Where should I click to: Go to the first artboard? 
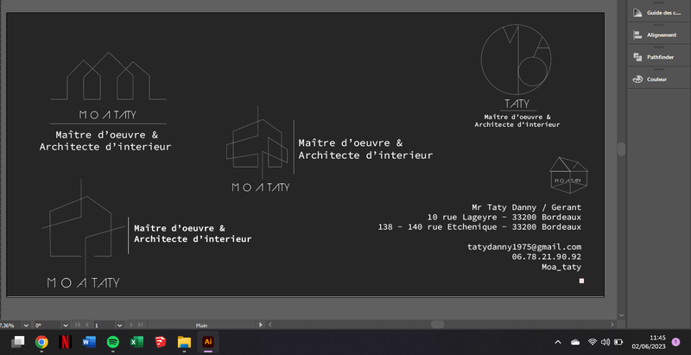(78, 325)
